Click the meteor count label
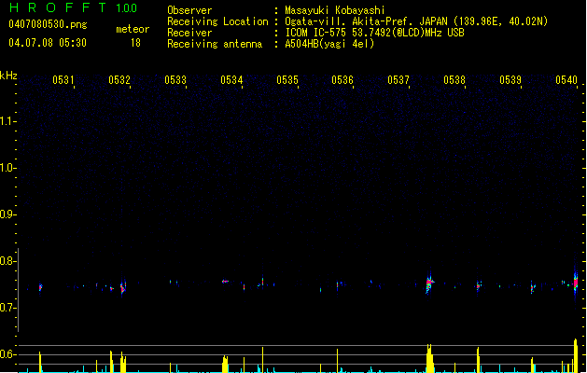 [x=133, y=29]
